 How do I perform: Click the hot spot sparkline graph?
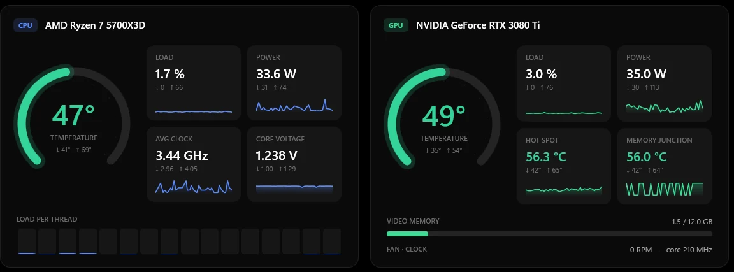(x=564, y=190)
